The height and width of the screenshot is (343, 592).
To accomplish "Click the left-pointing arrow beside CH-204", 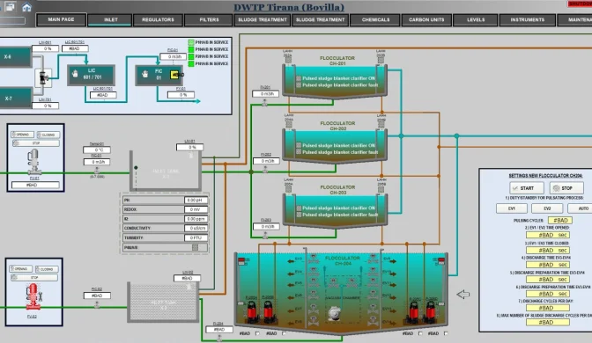I will 462,294.
